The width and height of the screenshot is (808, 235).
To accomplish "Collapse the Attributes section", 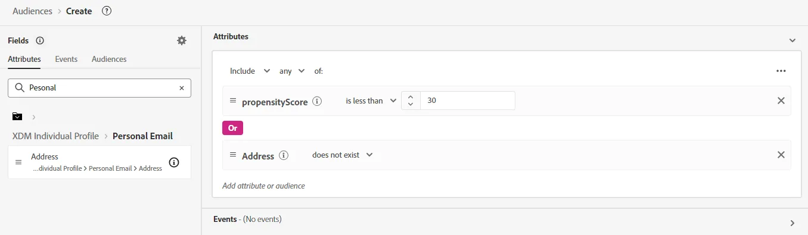I will pos(793,40).
